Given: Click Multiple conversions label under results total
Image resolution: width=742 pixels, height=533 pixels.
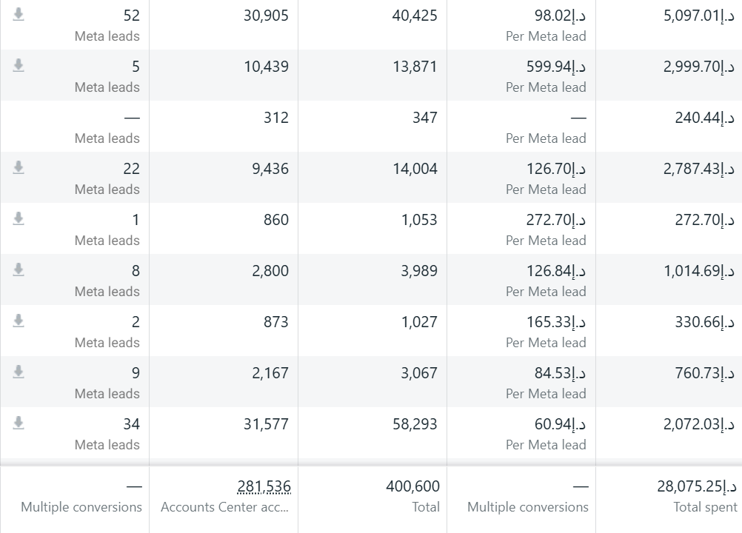Looking at the screenshot, I should (81, 507).
